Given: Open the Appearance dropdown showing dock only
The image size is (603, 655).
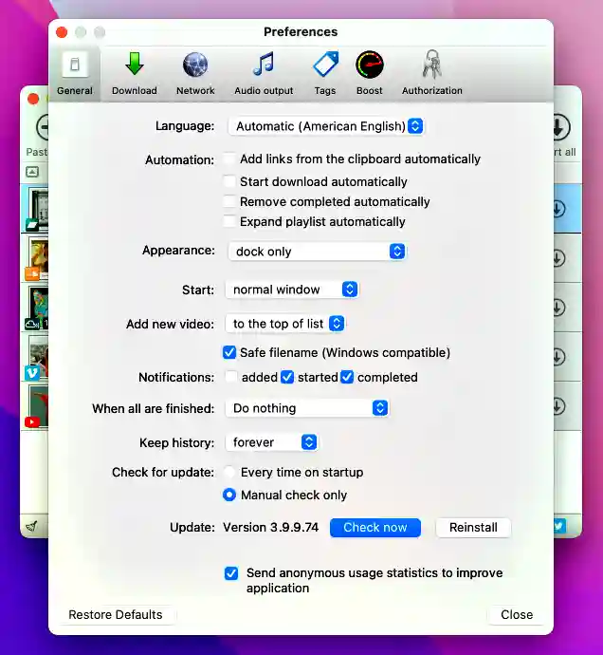Looking at the screenshot, I should tap(318, 252).
